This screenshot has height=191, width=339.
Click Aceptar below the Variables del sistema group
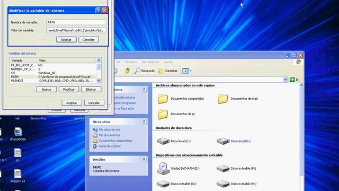(72, 103)
